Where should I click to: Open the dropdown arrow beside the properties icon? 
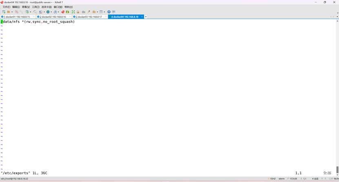(x=31, y=12)
